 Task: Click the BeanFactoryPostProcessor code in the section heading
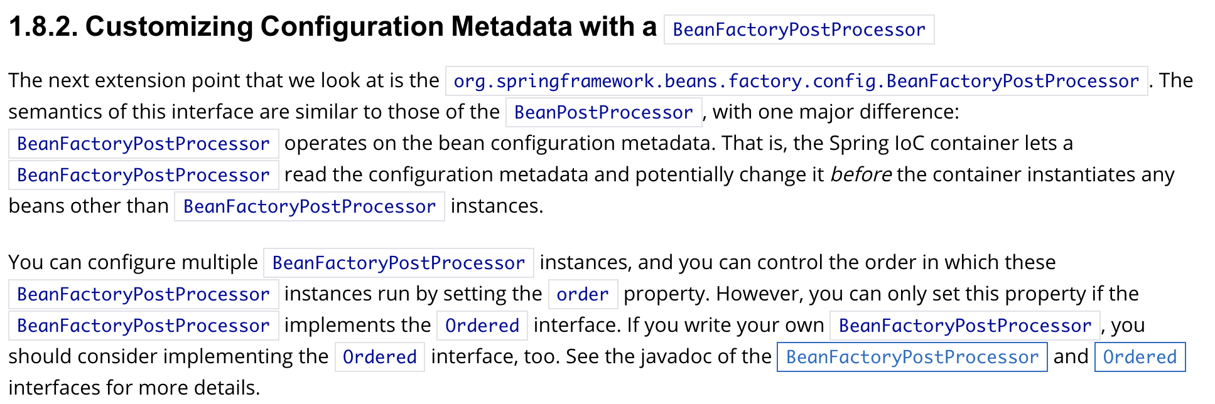pos(799,29)
